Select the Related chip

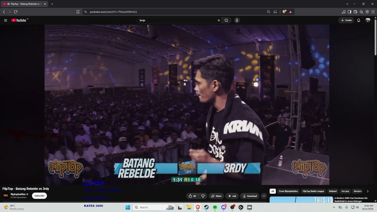pos(333,191)
